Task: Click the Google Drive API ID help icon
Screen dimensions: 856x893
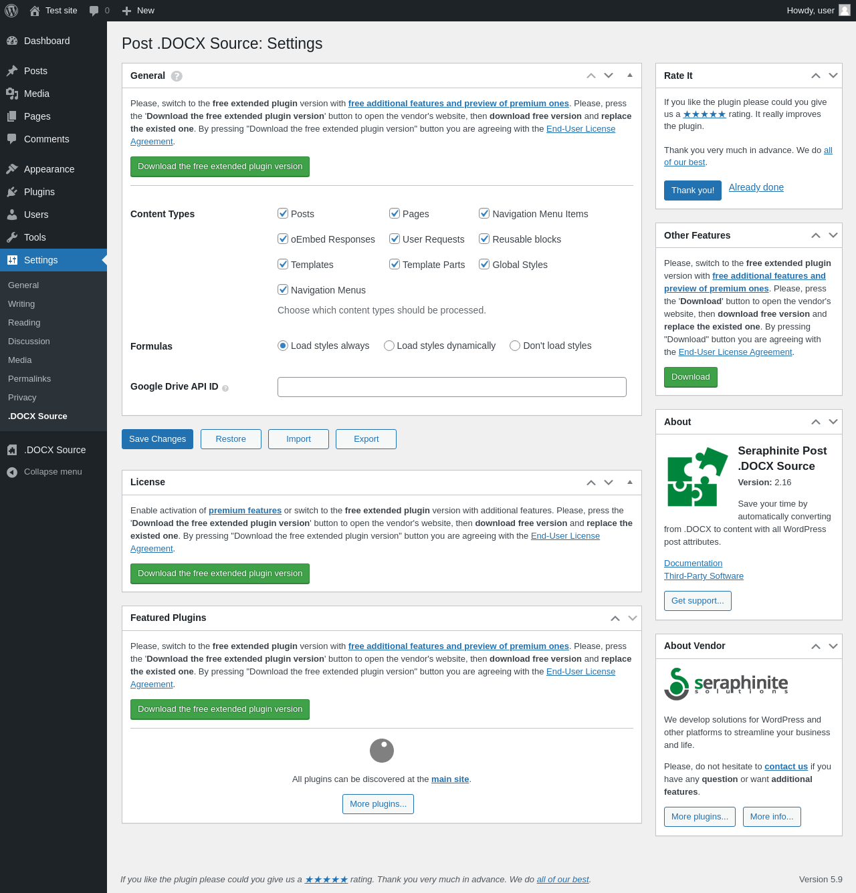Action: click(x=225, y=388)
